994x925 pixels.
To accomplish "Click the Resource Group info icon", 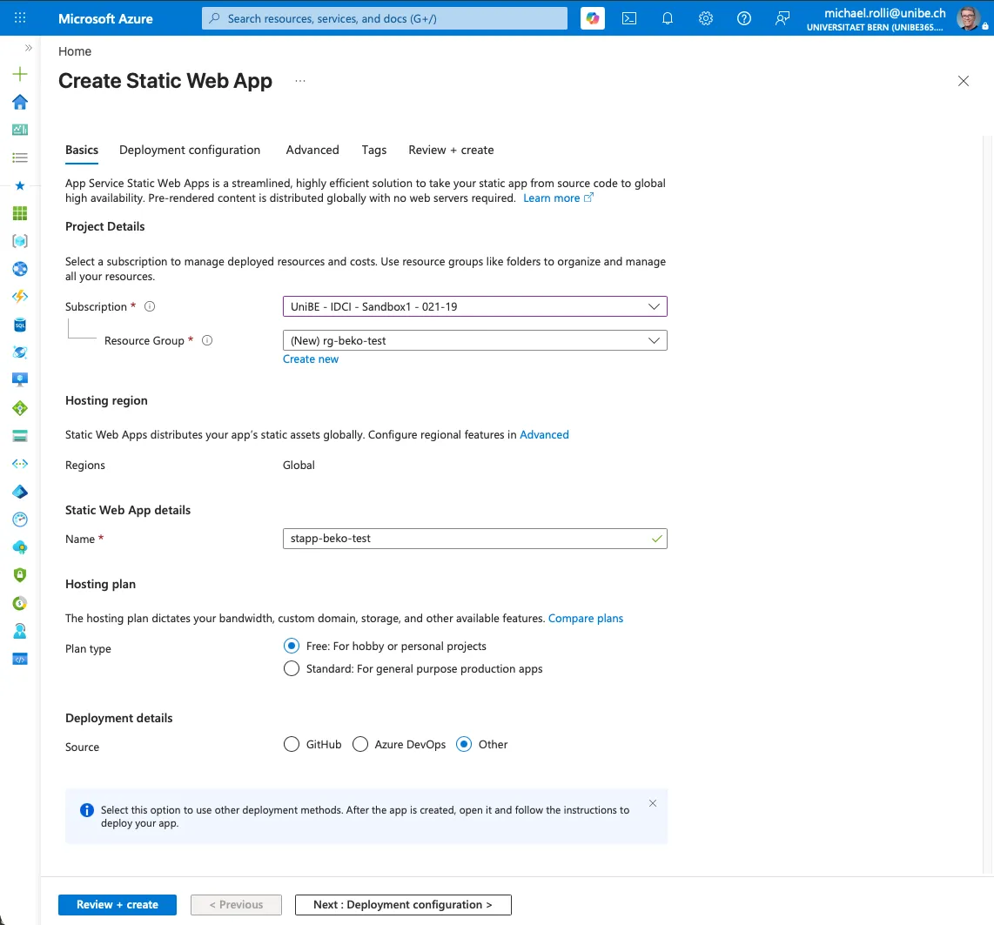I will pyautogui.click(x=206, y=340).
